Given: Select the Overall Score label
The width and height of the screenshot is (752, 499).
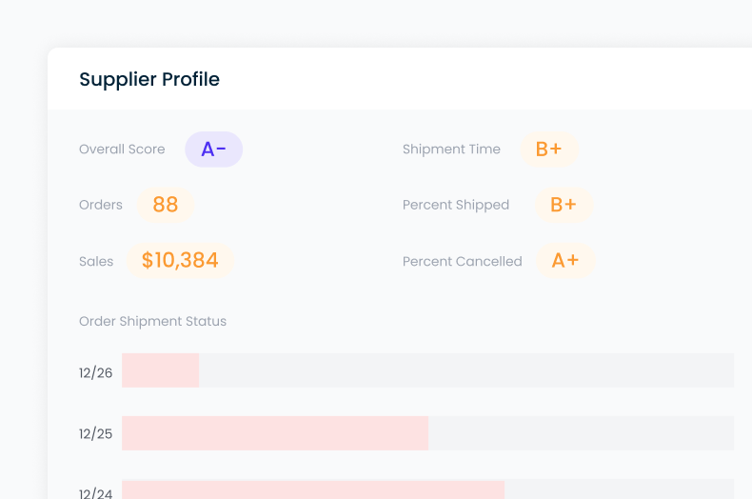Looking at the screenshot, I should [122, 150].
